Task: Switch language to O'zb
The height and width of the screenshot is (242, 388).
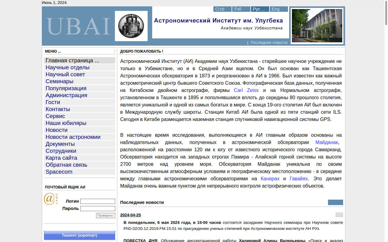Action: pos(222,9)
